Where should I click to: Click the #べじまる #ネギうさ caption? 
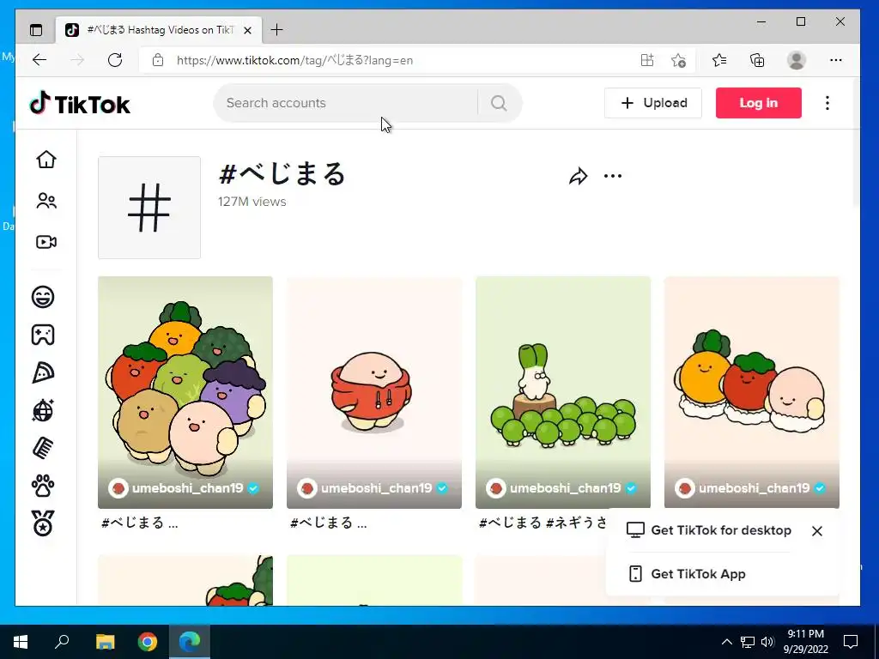coord(543,523)
